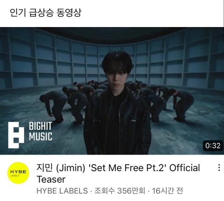Click the white BIGHIT logo block on the thumbnail
Image resolution: width=224 pixels, height=201 pixels.
pyautogui.click(x=16, y=135)
